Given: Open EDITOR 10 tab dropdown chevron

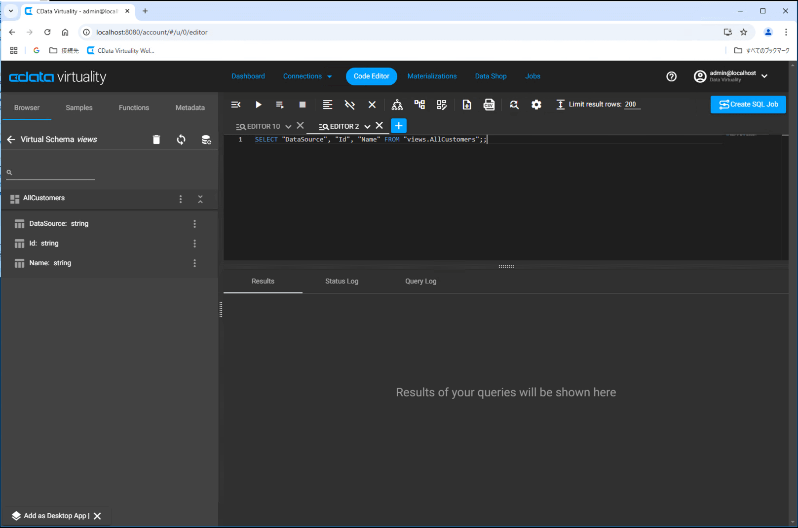Looking at the screenshot, I should click(288, 127).
